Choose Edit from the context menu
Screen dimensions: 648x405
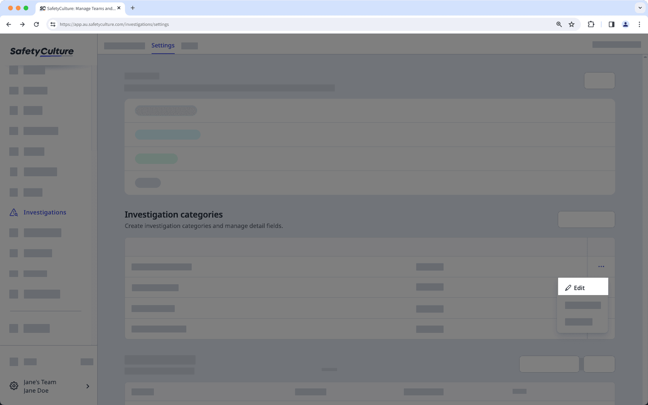[579, 287]
